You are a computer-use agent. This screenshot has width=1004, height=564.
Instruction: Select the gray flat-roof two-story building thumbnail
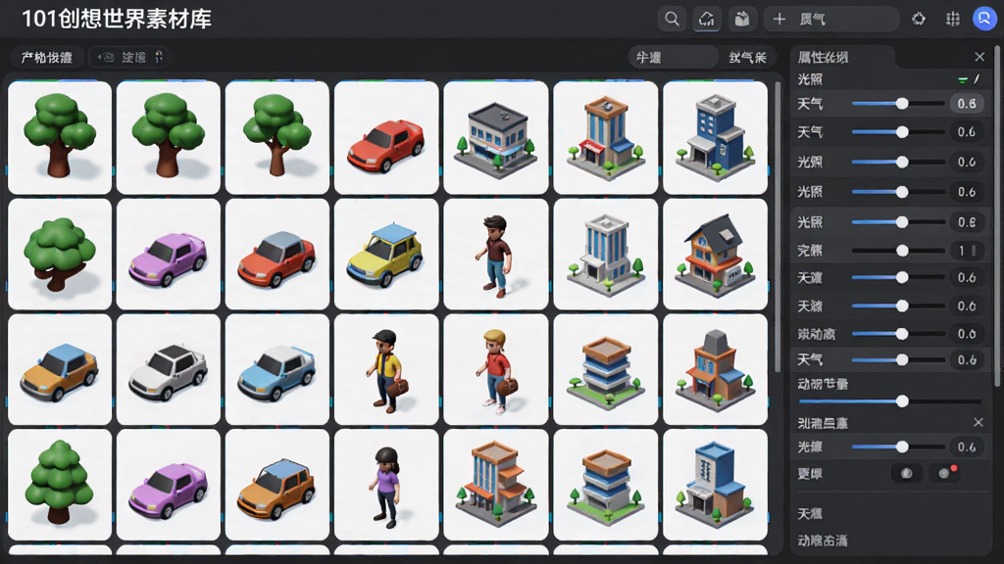tap(495, 137)
